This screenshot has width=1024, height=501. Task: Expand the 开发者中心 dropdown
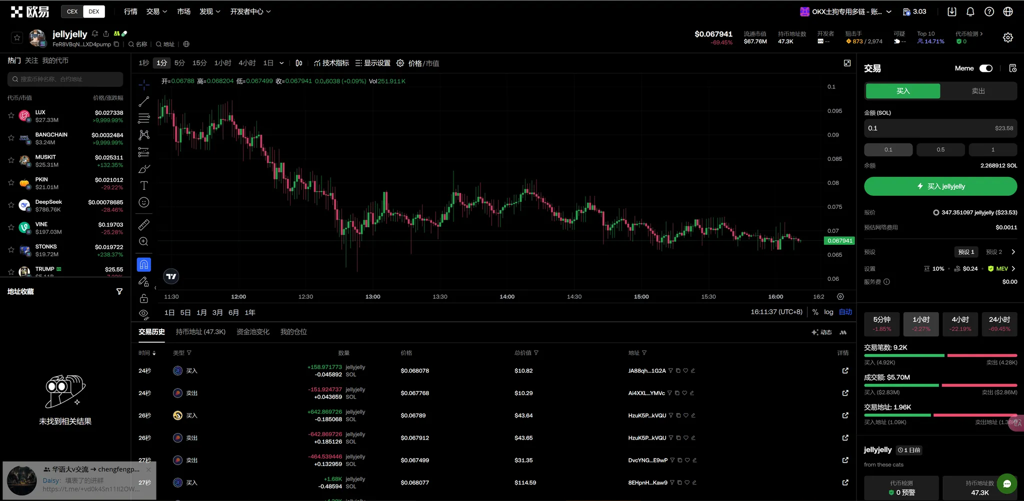tap(250, 11)
